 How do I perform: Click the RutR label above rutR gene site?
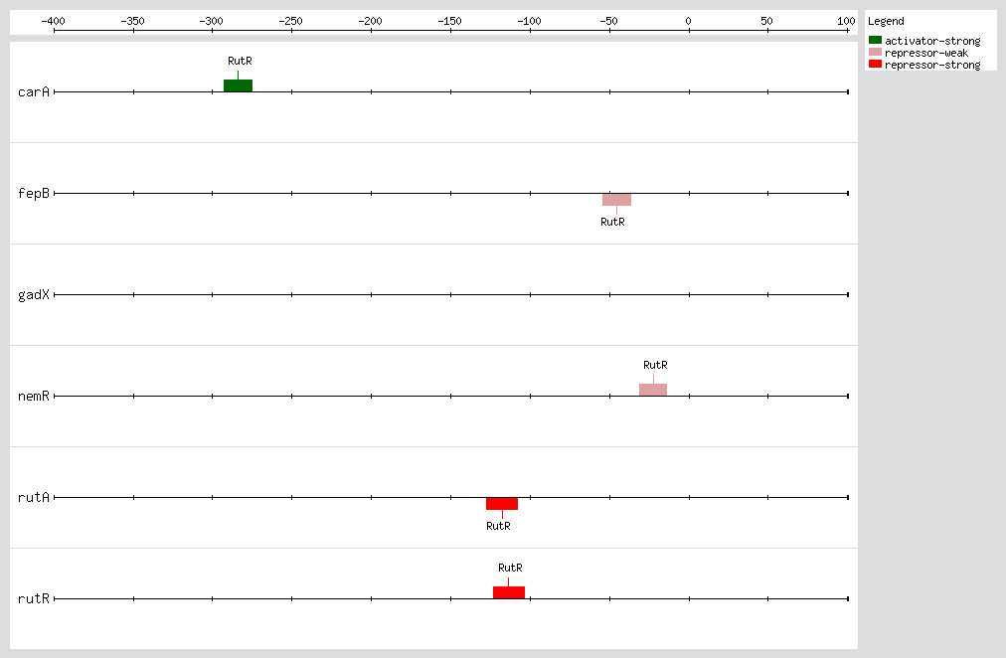click(x=510, y=568)
